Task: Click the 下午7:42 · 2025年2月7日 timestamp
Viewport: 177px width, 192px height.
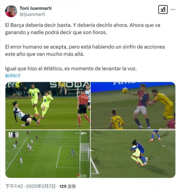Action: pos(30,186)
